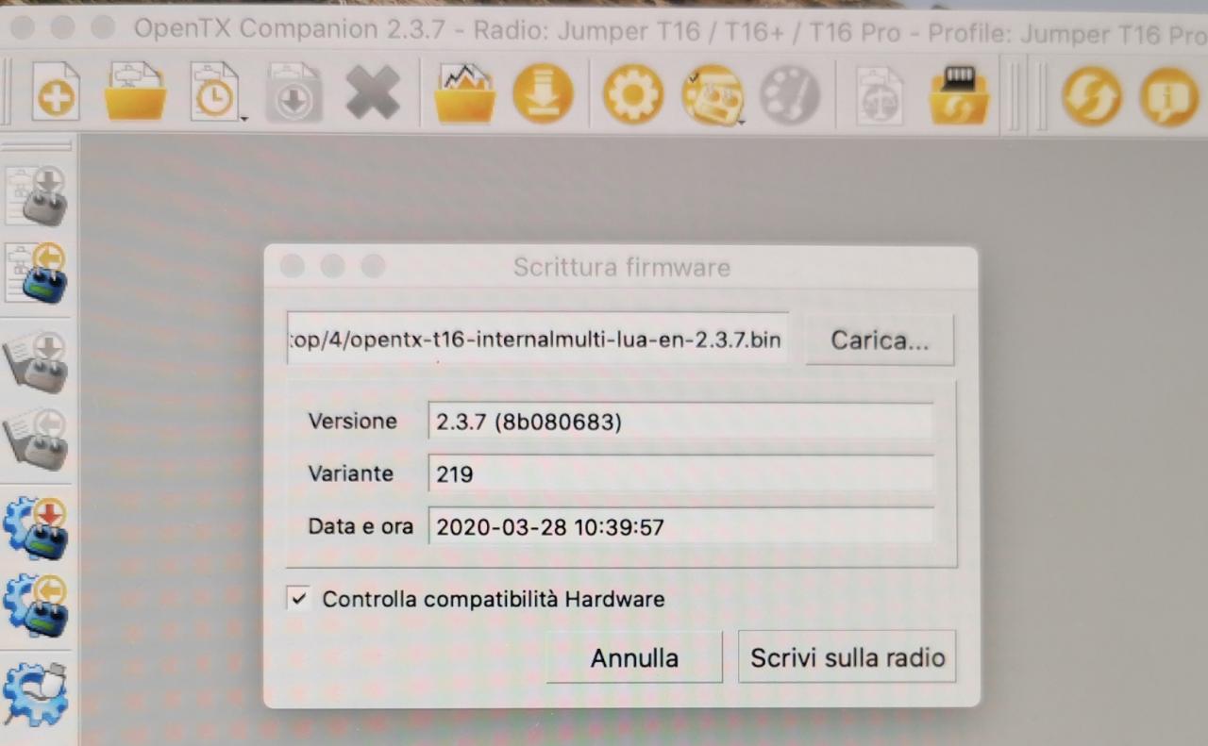Click the Data e ora field
This screenshot has width=1208, height=746.
click(679, 526)
